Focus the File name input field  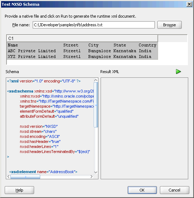(x=94, y=25)
